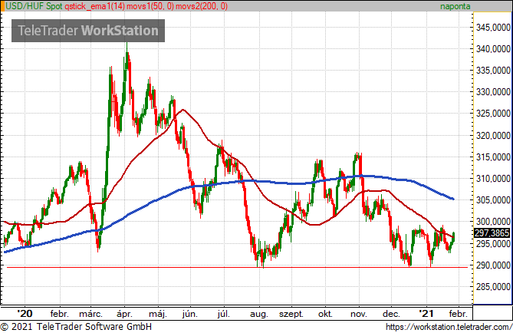This screenshot has height=333, width=513.
Task: Click the márc. month label
Action: 91,314
